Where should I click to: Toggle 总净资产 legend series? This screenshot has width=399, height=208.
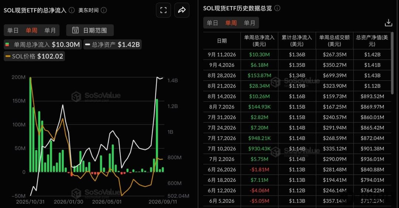click(112, 45)
